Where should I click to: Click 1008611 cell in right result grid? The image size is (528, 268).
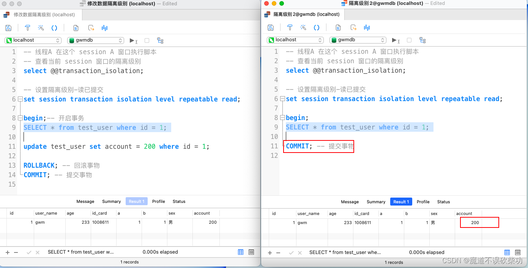[x=366, y=223]
